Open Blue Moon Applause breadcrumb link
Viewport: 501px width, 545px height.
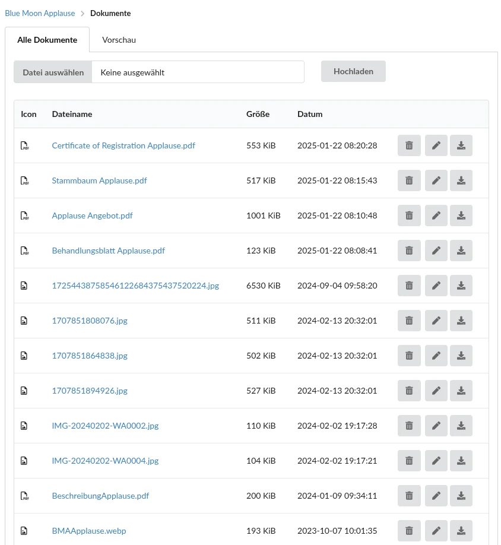point(40,13)
